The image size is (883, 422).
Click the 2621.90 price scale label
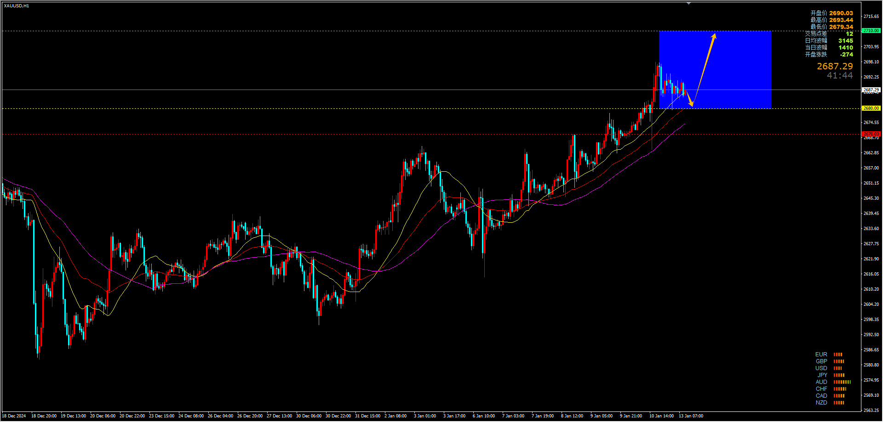[871, 259]
